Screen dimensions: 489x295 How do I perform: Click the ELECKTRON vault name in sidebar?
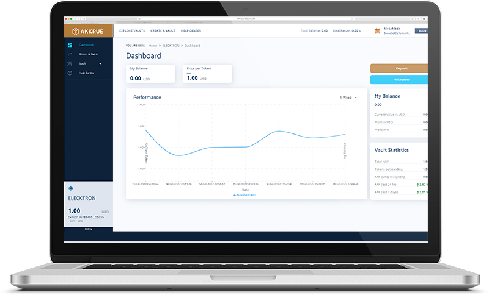pyautogui.click(x=82, y=198)
